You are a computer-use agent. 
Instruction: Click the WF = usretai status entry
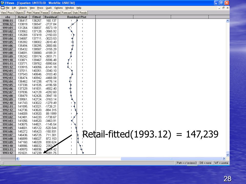tap(221, 163)
